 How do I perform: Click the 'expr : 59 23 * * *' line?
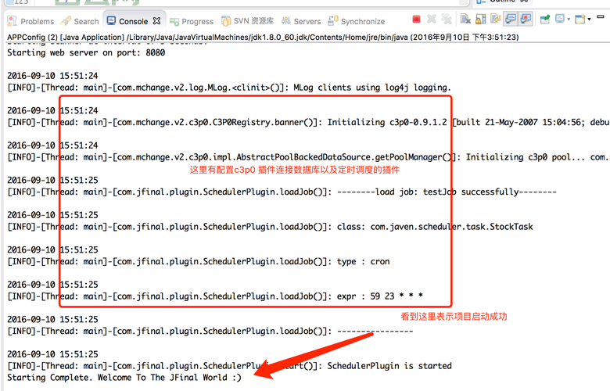(x=215, y=296)
